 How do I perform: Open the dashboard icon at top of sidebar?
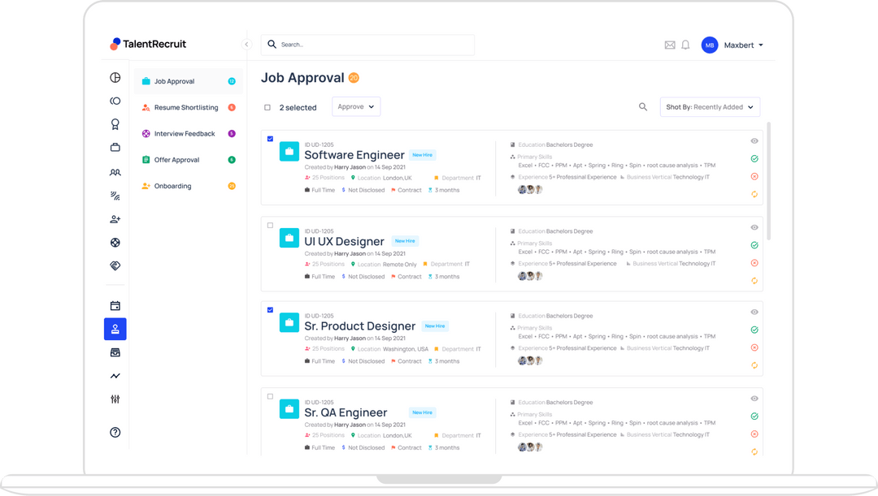(x=115, y=77)
